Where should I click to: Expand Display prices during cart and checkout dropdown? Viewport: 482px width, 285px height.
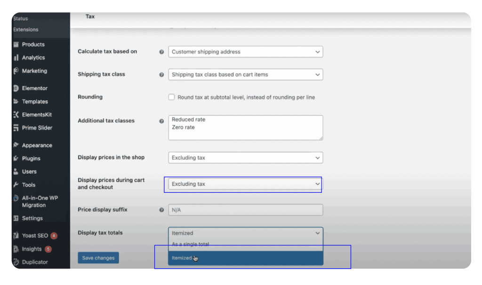(x=245, y=184)
